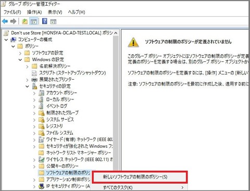Expand the 公開キーのポリシー node
The height and width of the screenshot is (191, 250).
point(34,167)
